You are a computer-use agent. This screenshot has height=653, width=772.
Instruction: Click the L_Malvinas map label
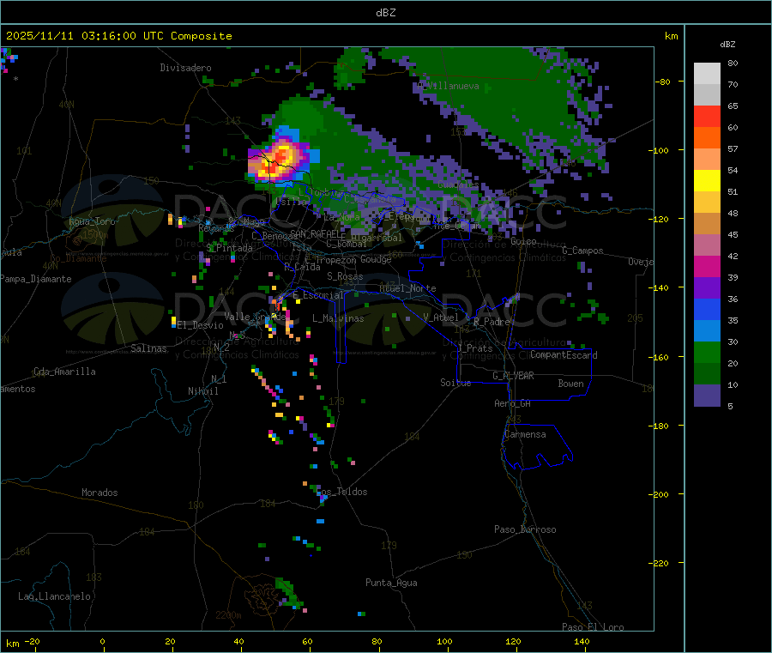(x=338, y=318)
